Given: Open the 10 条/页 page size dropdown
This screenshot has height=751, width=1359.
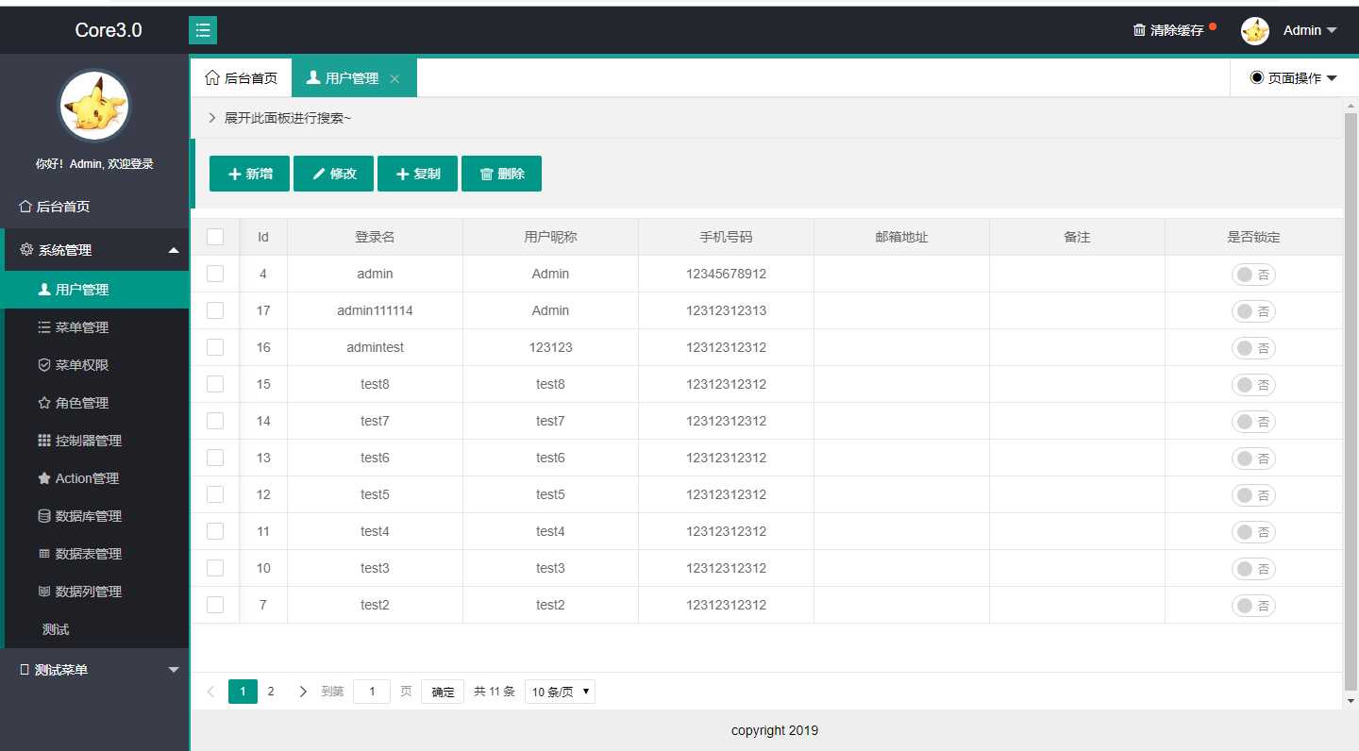Looking at the screenshot, I should point(560,692).
